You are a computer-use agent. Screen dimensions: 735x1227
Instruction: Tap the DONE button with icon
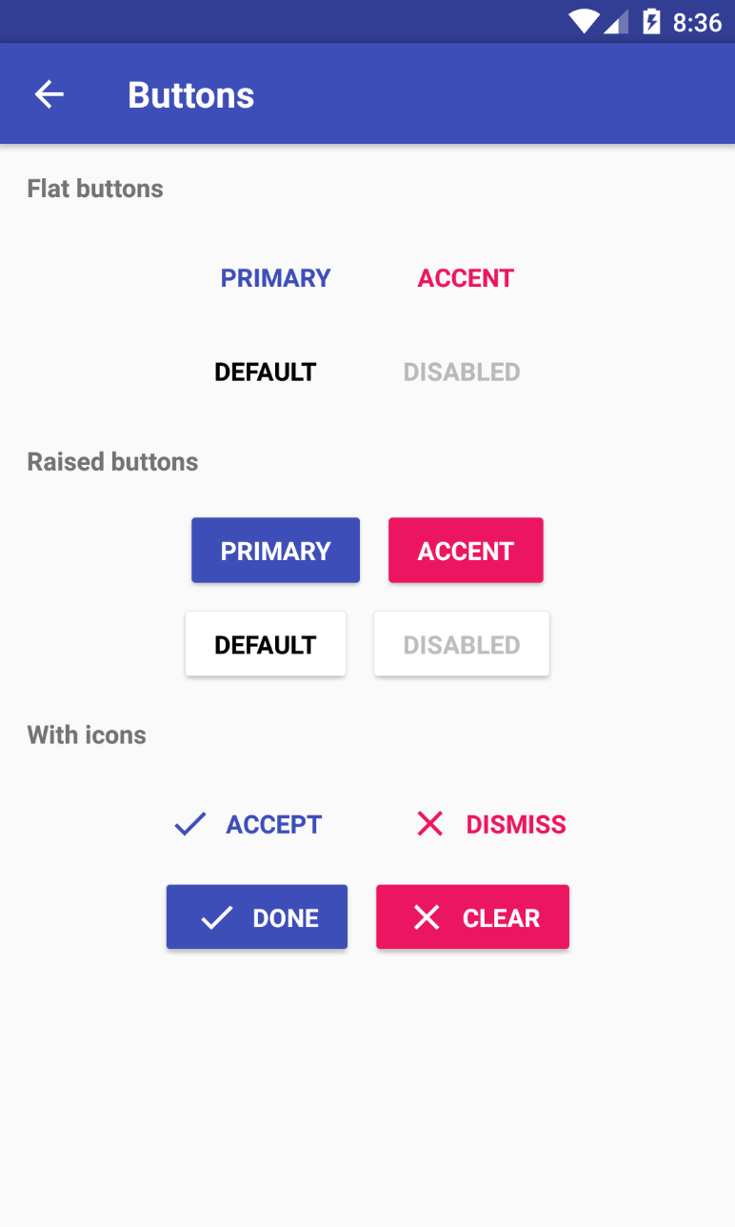256,916
